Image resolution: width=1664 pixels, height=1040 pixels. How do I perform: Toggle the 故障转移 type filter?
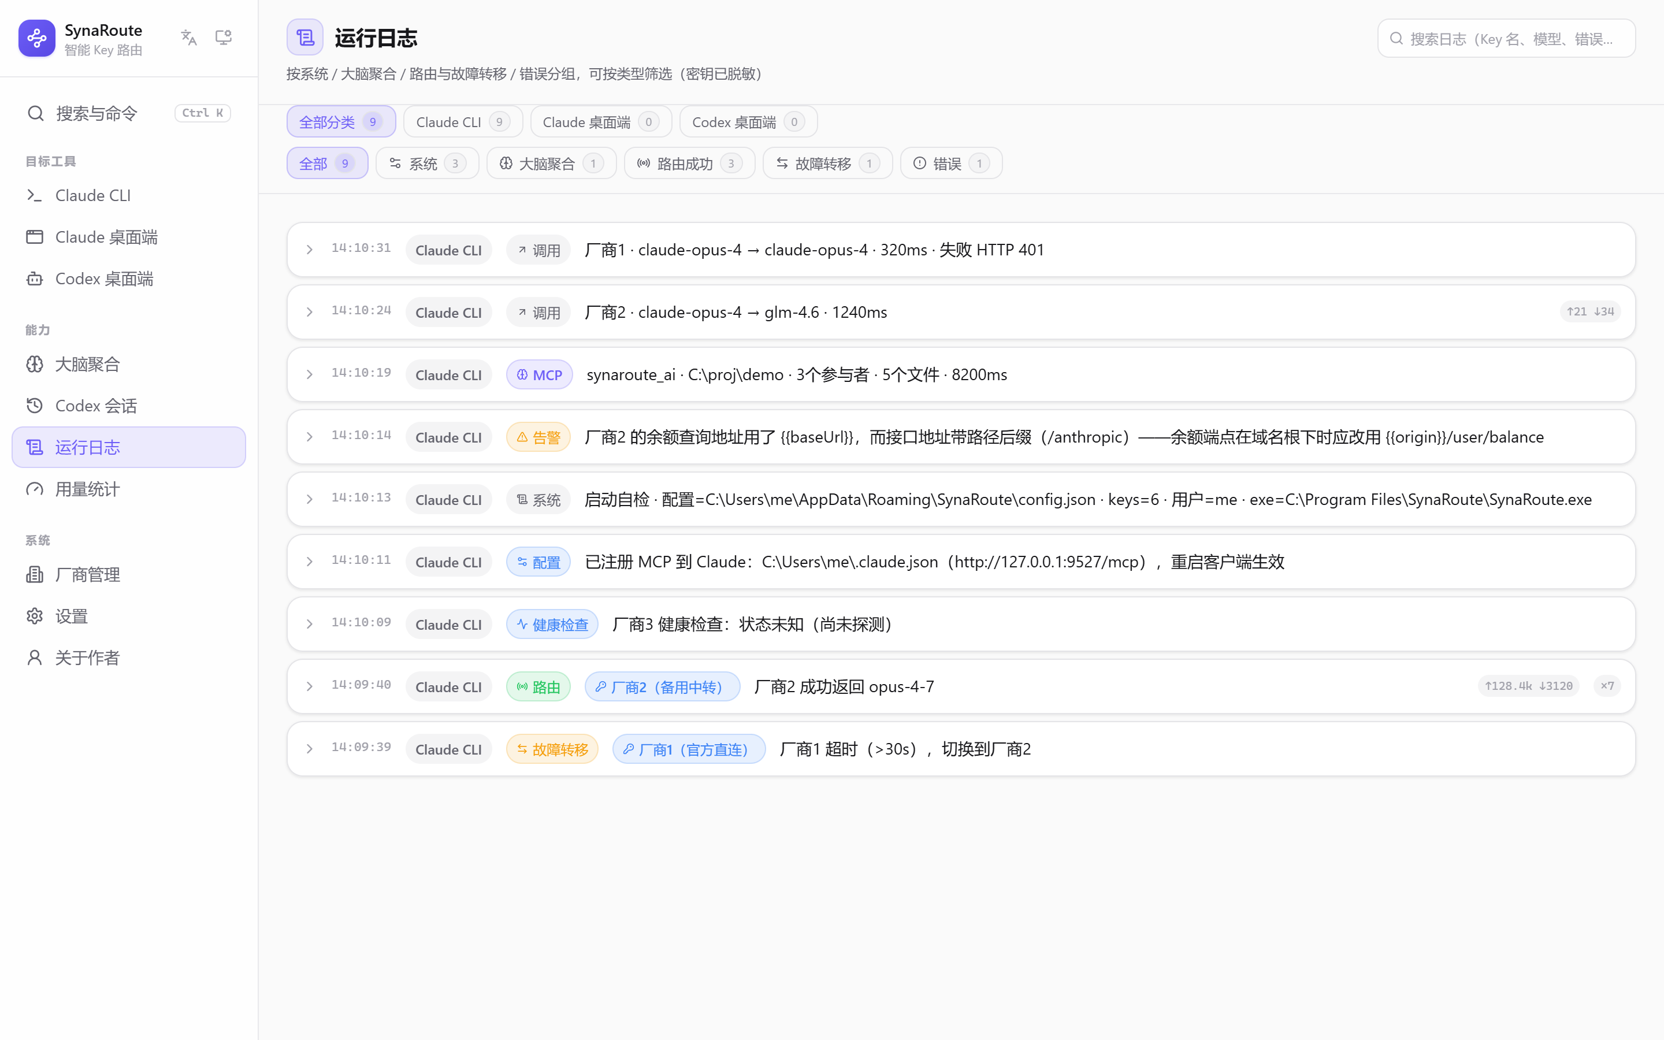tap(828, 163)
